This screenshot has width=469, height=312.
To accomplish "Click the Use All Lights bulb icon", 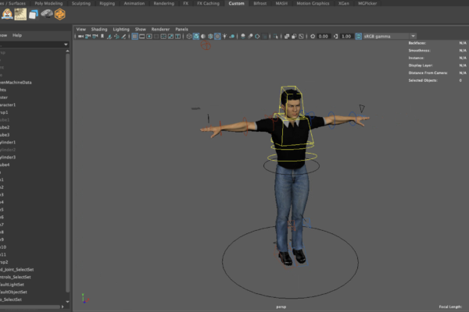I will [x=224, y=37].
